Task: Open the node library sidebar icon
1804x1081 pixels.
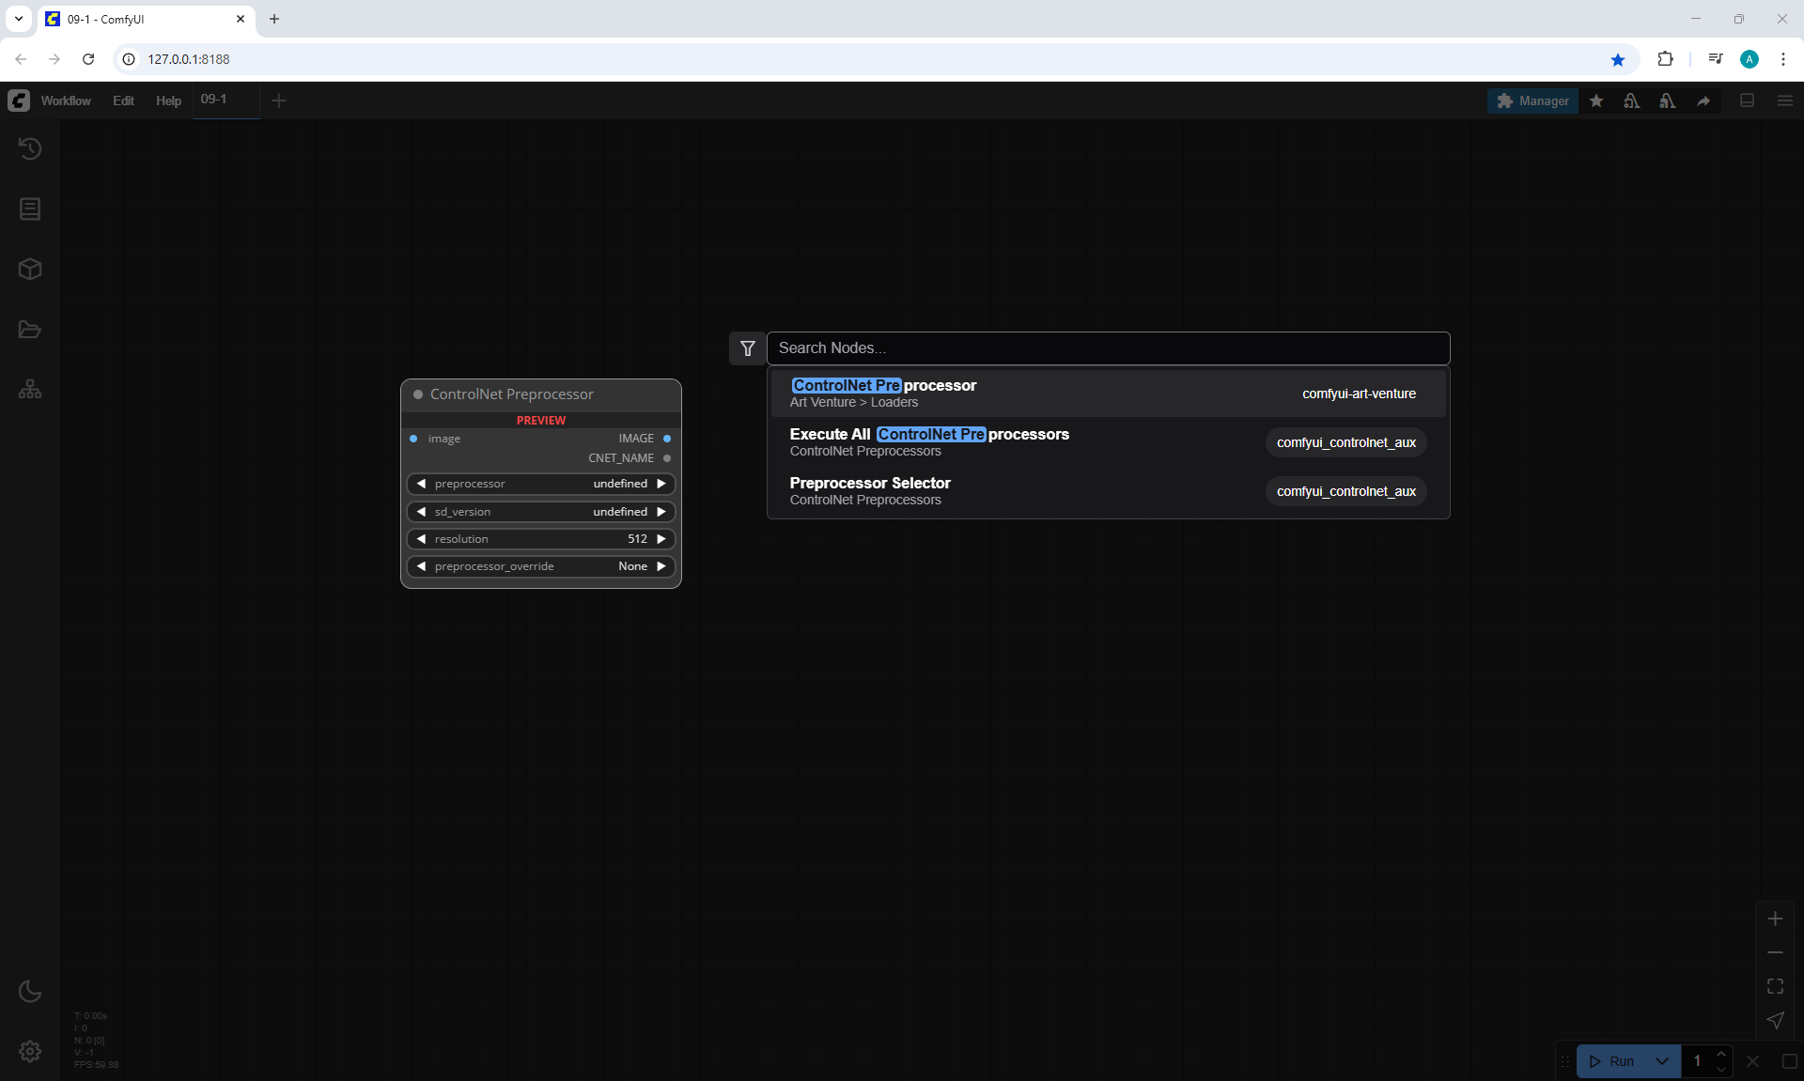Action: (x=30, y=208)
